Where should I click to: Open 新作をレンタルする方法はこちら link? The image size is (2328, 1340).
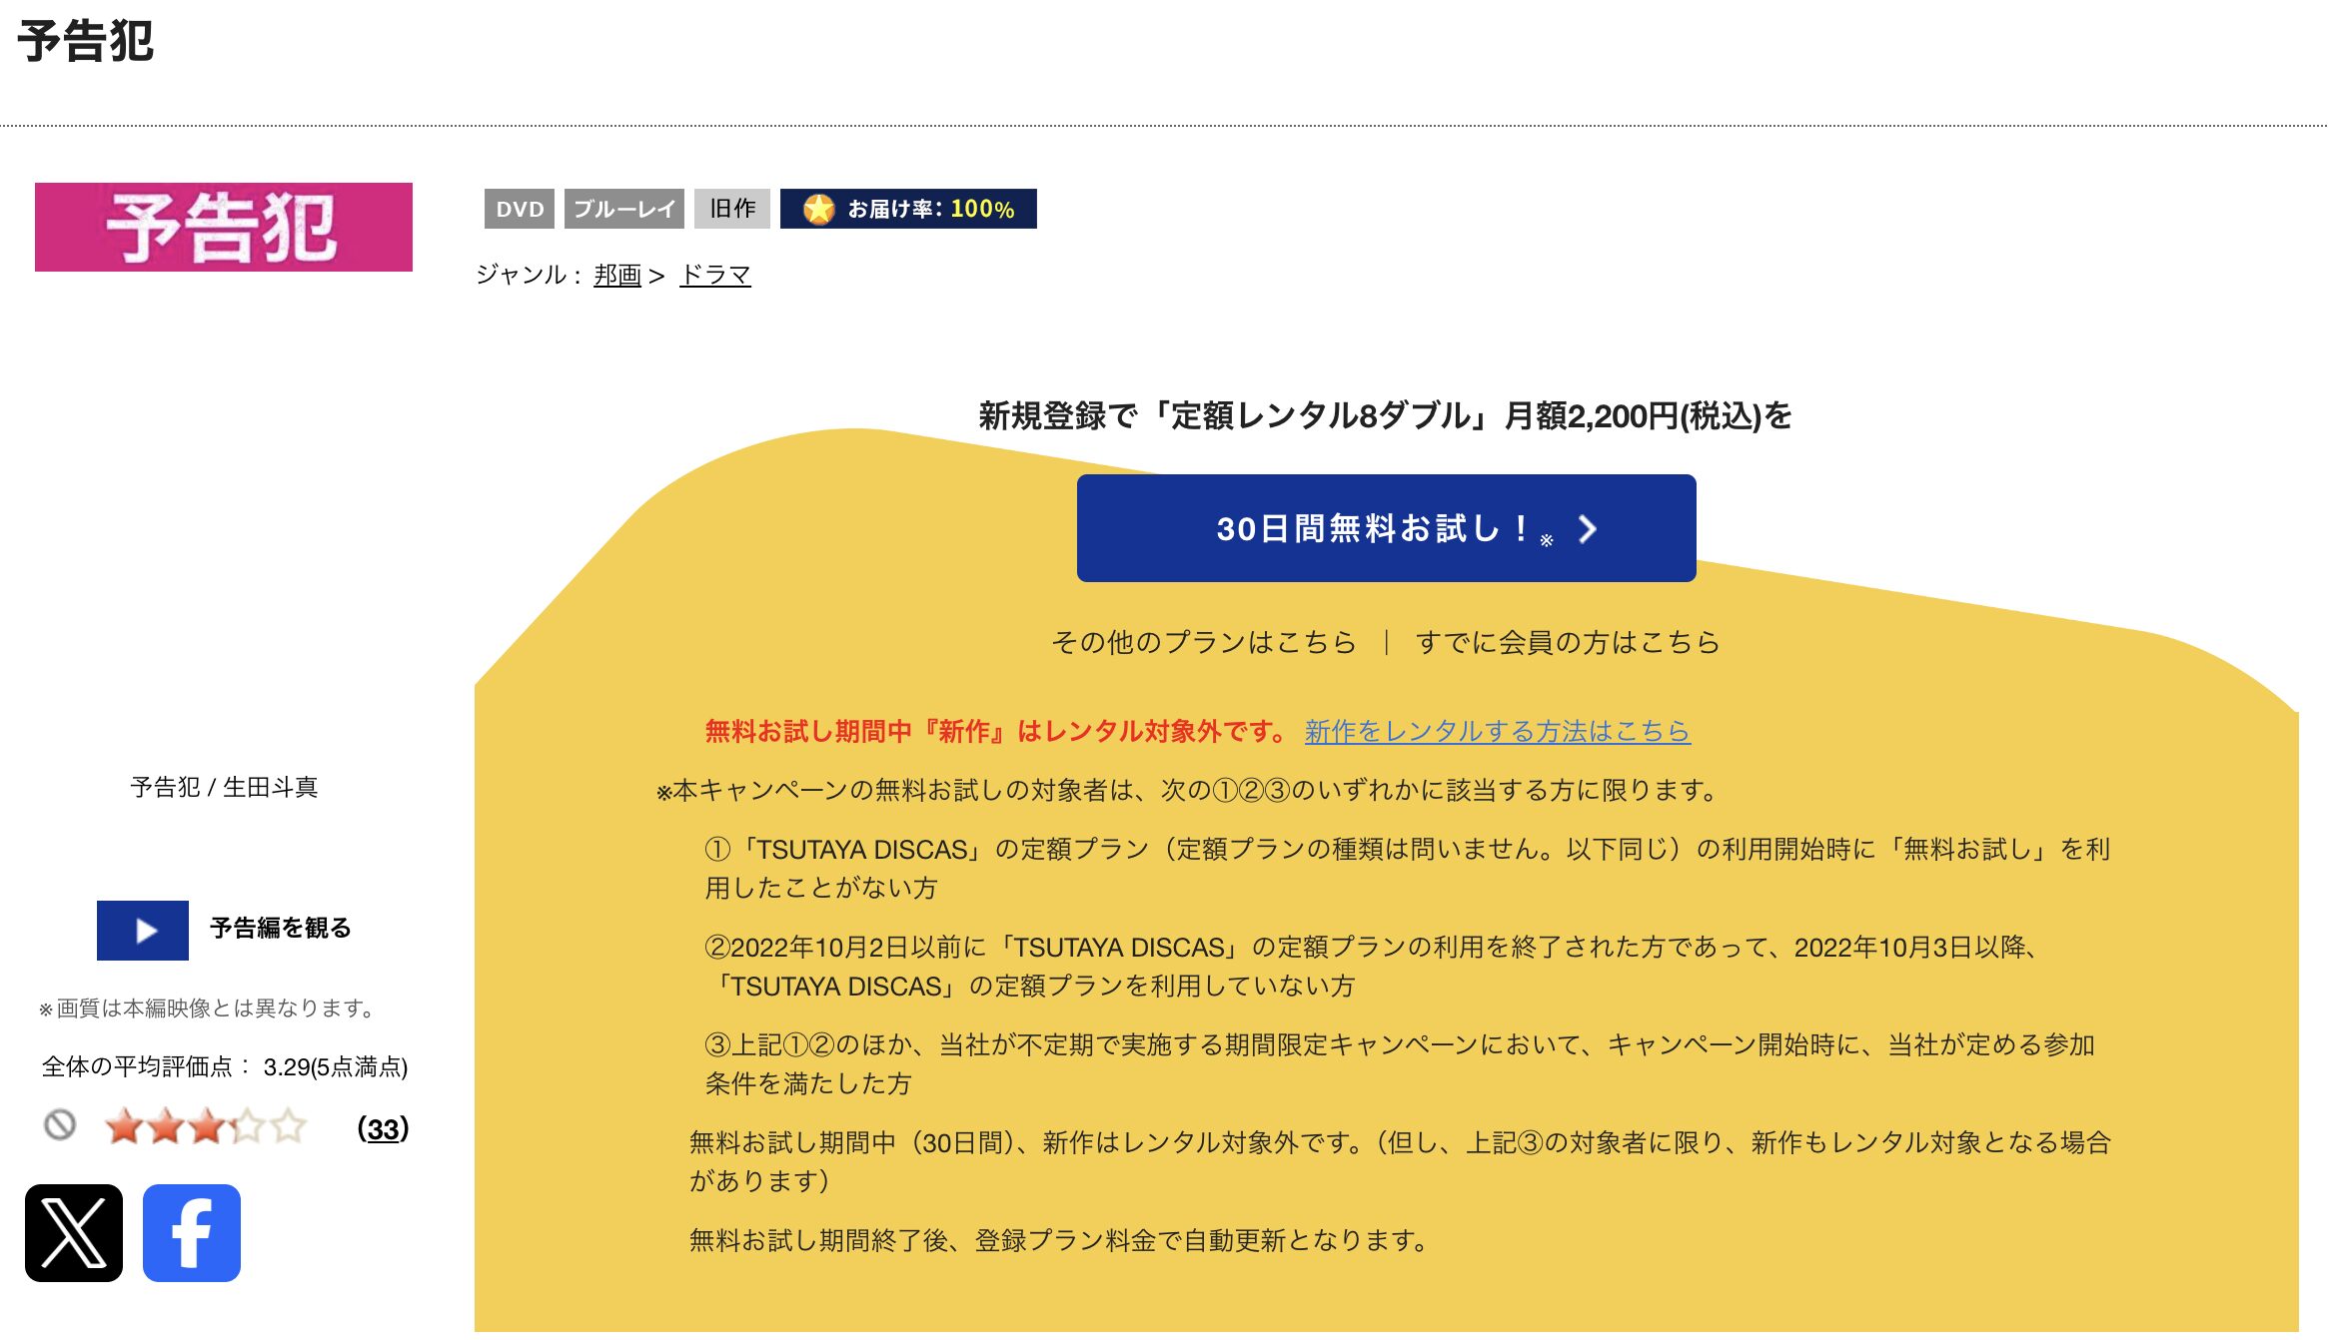pyautogui.click(x=1498, y=732)
